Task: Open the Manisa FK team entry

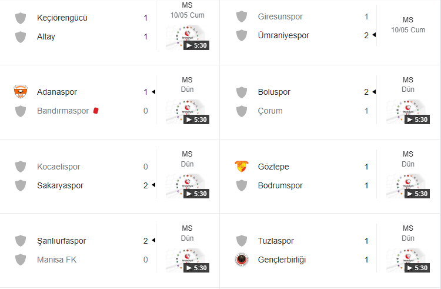Action: click(57, 260)
